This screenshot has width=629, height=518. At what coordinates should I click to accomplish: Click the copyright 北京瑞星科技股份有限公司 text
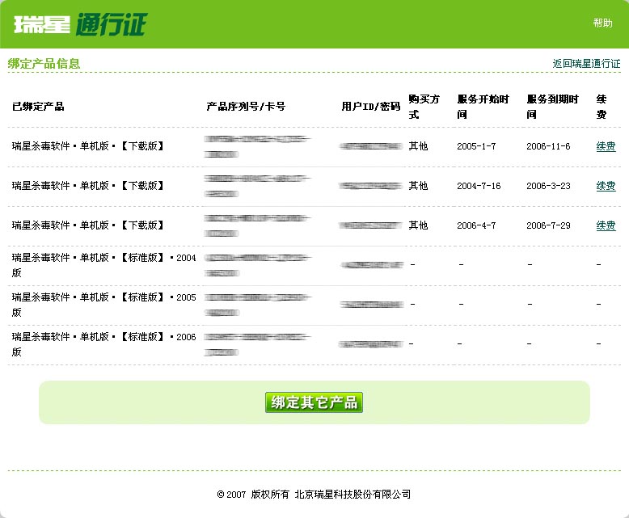pos(352,495)
